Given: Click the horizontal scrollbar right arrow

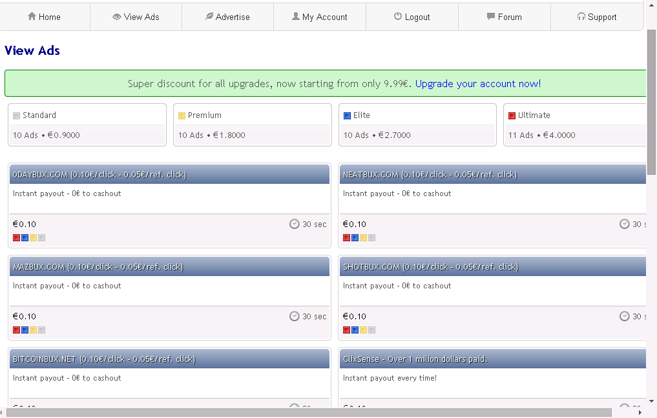Looking at the screenshot, I should coord(640,413).
